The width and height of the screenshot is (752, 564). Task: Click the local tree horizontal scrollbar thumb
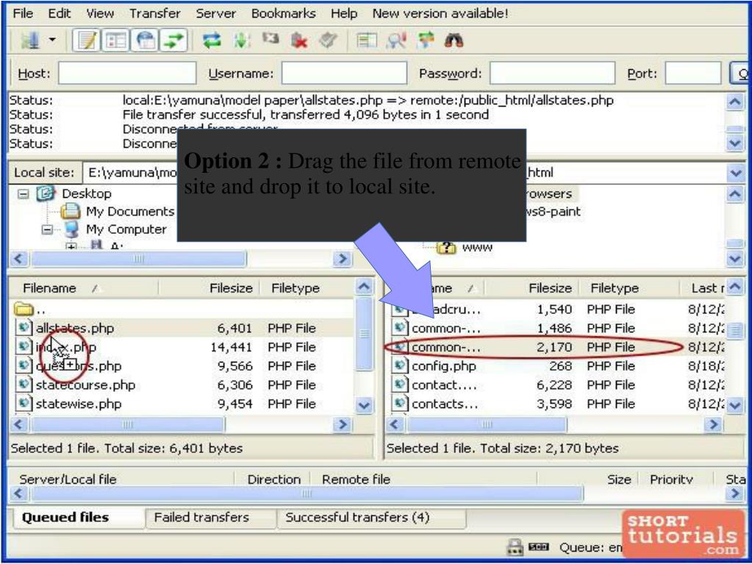point(139,259)
